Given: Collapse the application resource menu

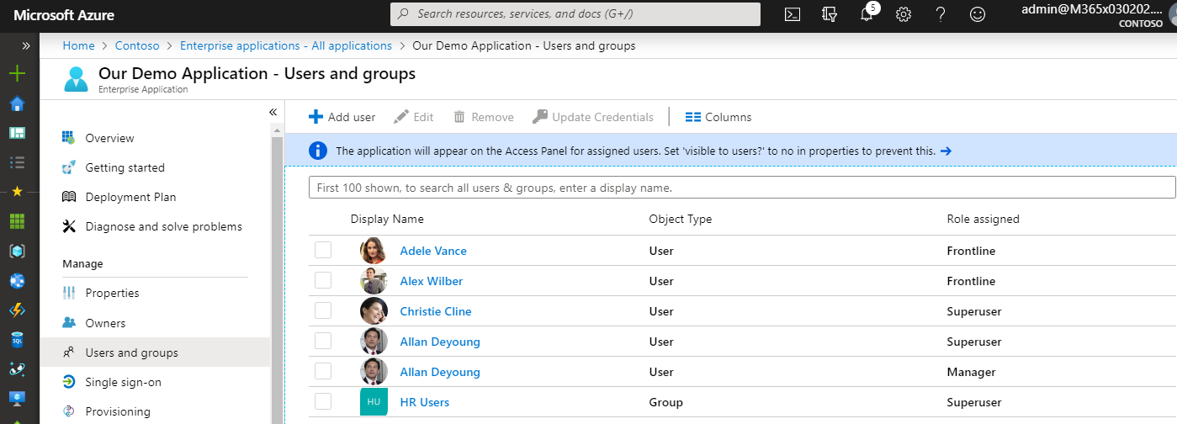Looking at the screenshot, I should point(273,112).
